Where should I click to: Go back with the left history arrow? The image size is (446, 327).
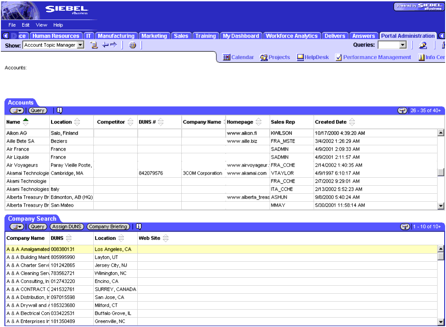coord(105,45)
